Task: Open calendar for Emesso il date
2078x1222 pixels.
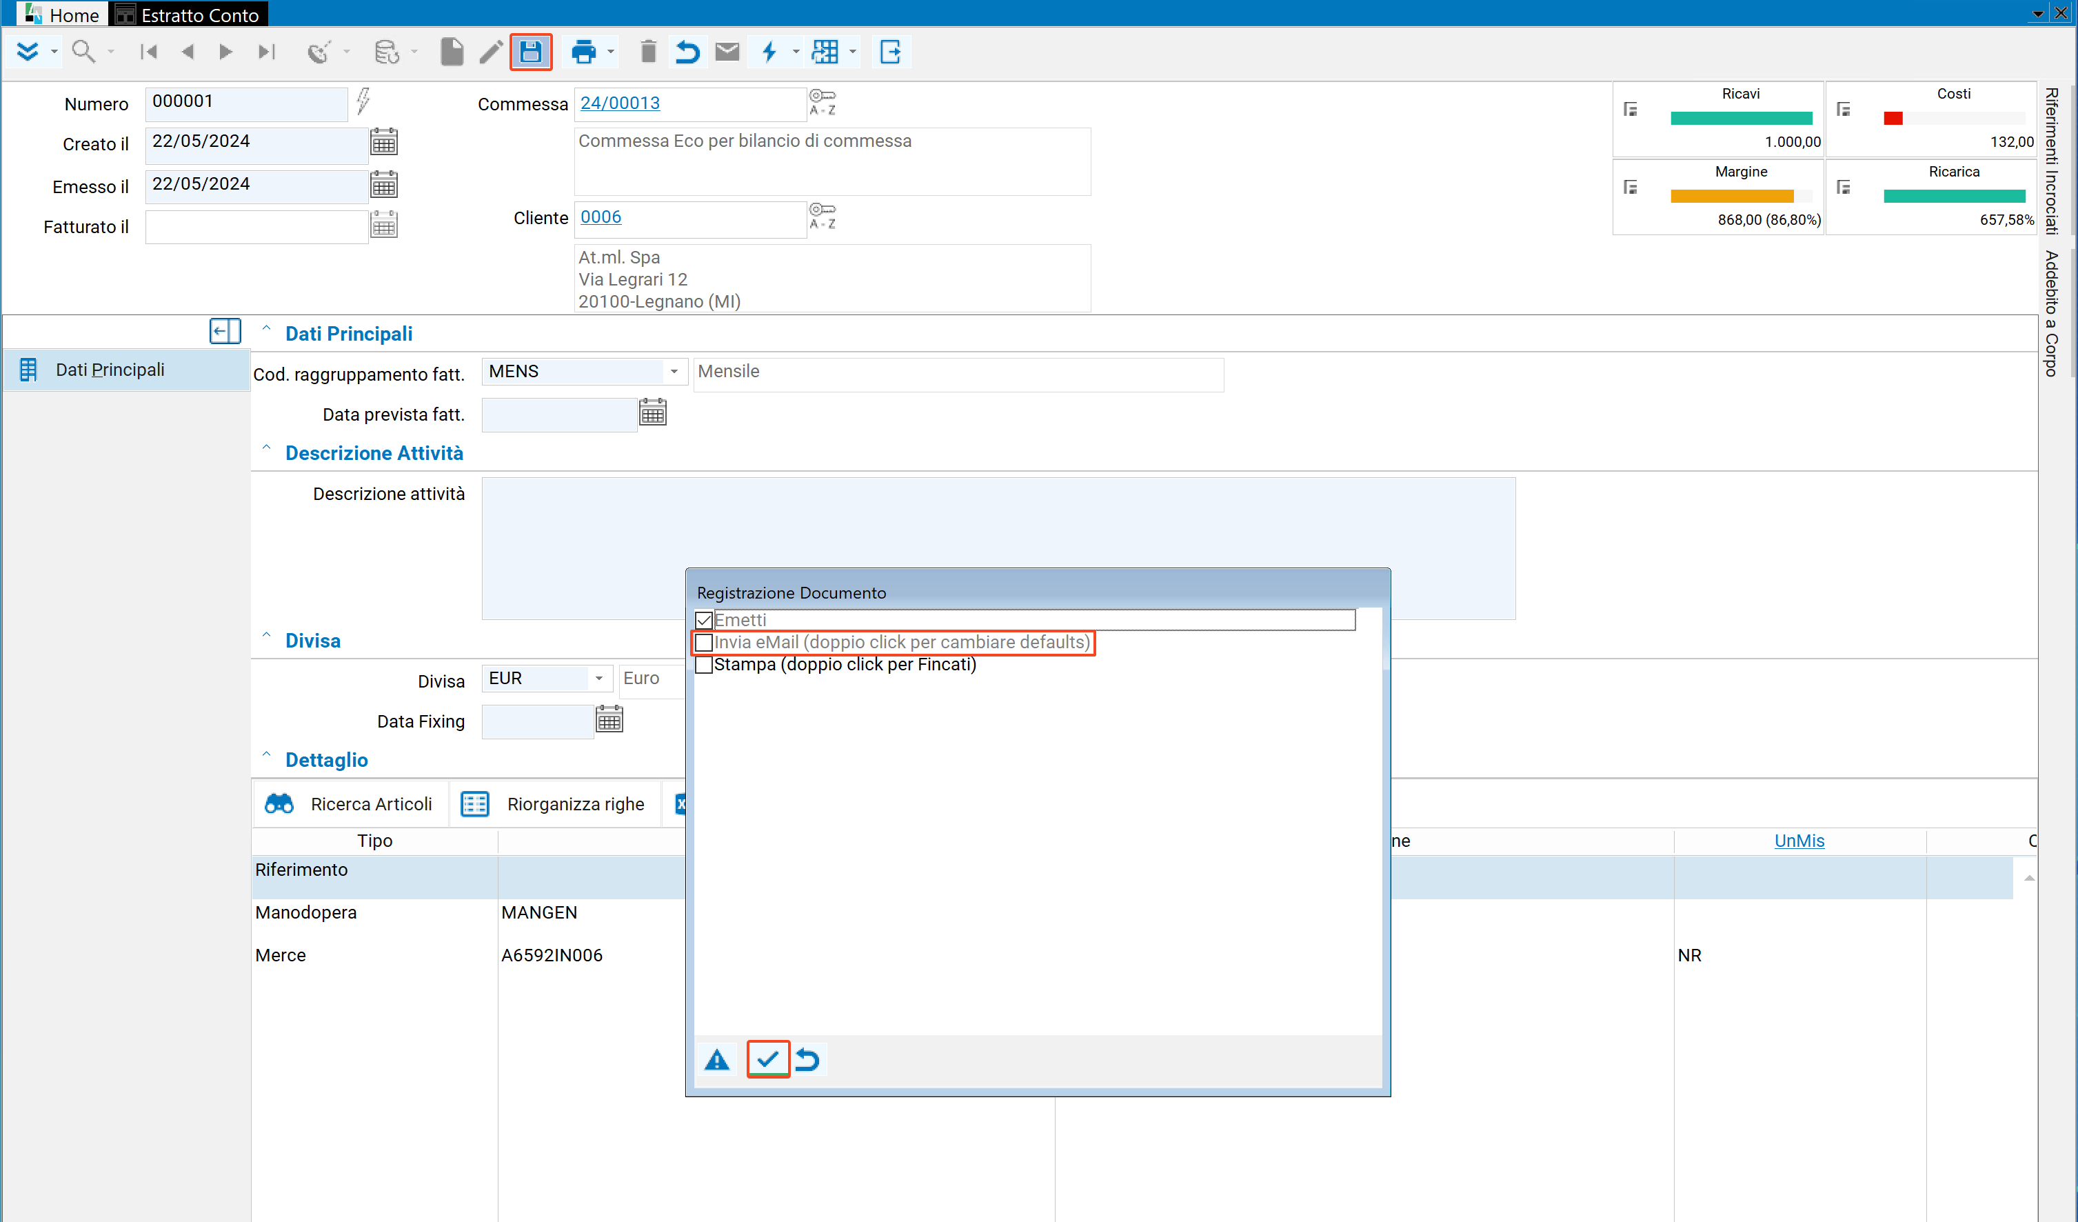Action: pyautogui.click(x=383, y=185)
